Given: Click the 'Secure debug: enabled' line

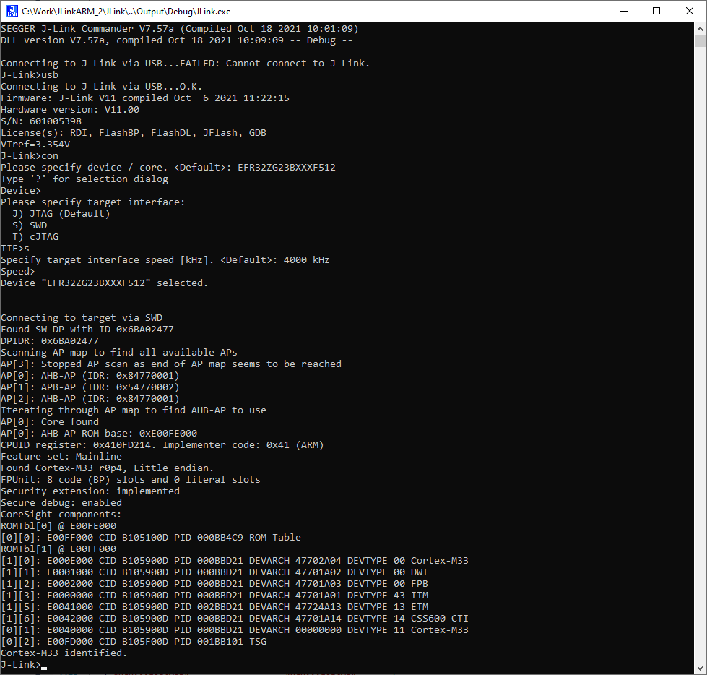Looking at the screenshot, I should click(x=61, y=502).
